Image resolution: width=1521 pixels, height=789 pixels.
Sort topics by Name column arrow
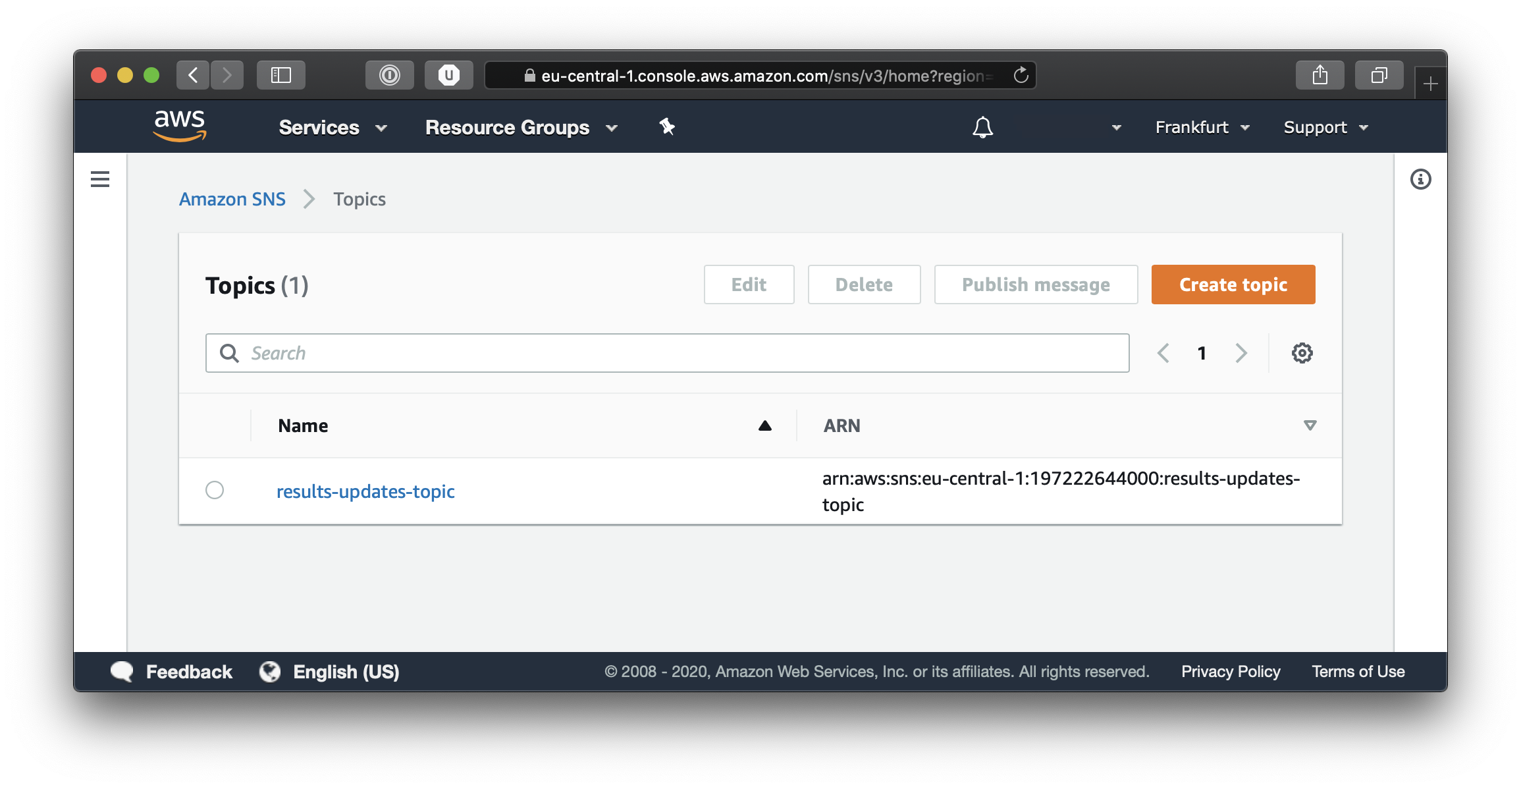(764, 425)
